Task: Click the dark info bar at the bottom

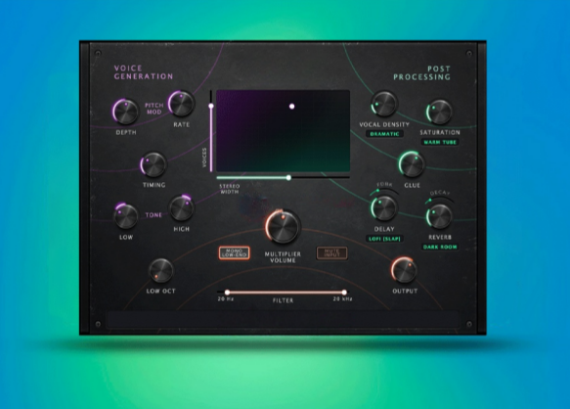Action: pyautogui.click(x=283, y=320)
